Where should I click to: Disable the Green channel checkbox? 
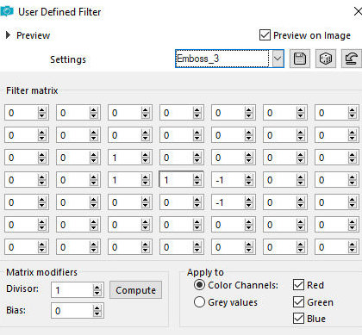[298, 301]
